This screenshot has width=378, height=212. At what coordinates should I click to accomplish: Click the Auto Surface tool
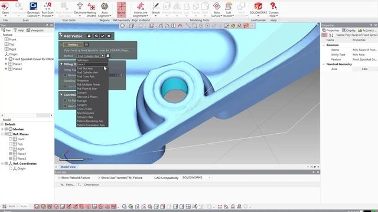pos(217,9)
